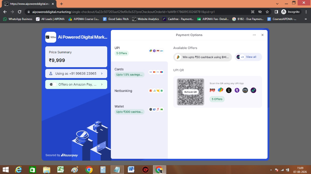Select the UPI payment option
The image size is (311, 174).
(x=139, y=51)
